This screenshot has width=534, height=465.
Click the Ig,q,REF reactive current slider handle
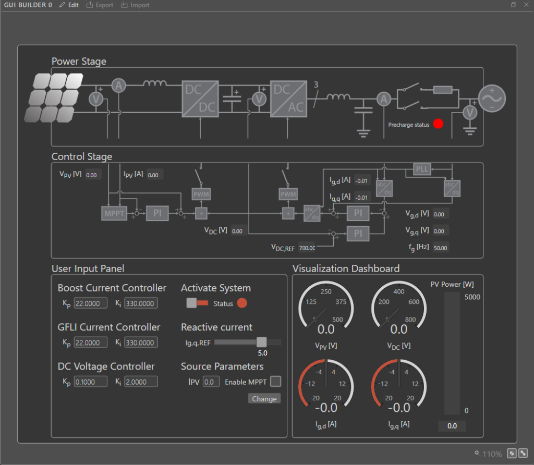pyautogui.click(x=262, y=342)
